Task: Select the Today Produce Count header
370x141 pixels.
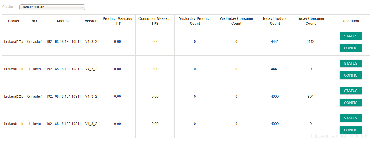Action: [x=275, y=21]
